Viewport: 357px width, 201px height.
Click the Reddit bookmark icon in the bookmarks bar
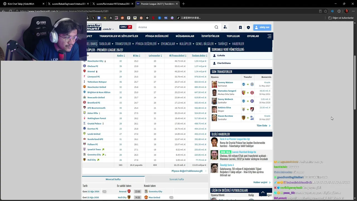pyautogui.click(x=122, y=18)
